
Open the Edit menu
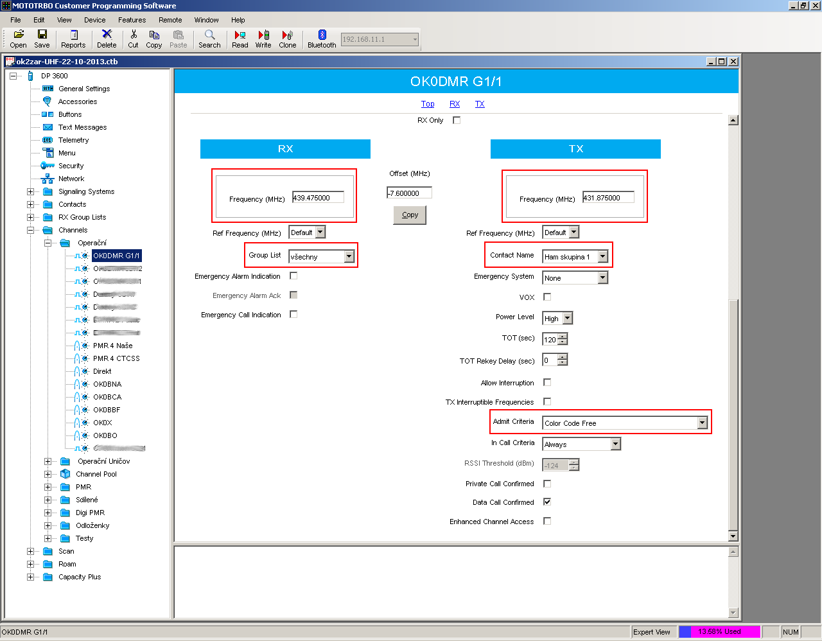tap(39, 20)
